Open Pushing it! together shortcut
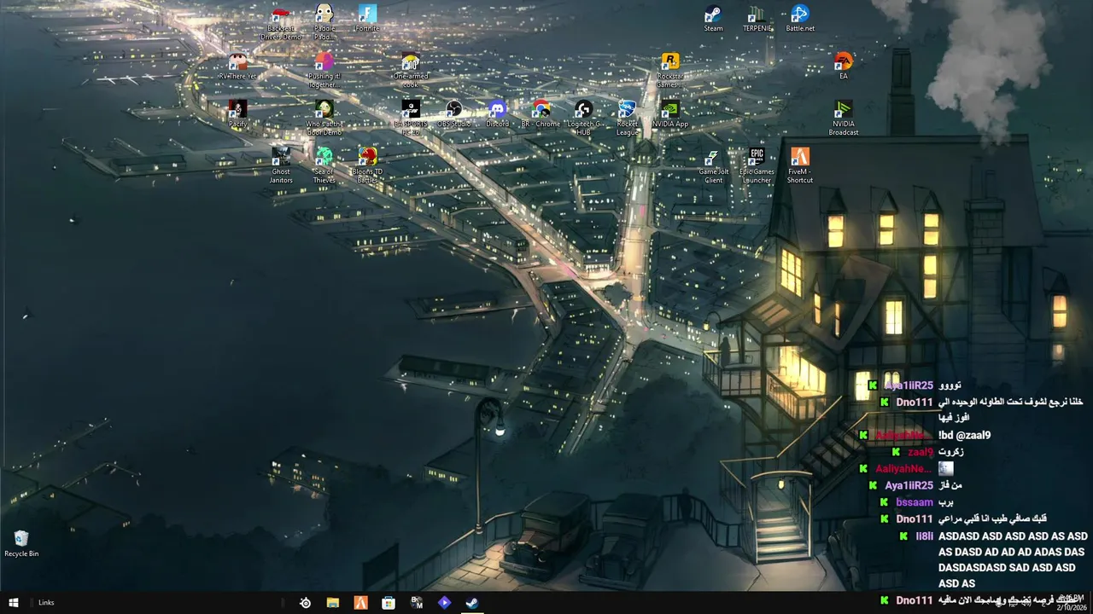 pos(324,71)
